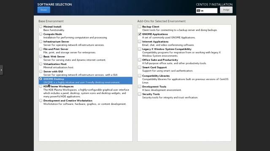Click the keyboard icon in layout indicator
Image resolution: width=270 pixels, height=151 pixels.
click(x=198, y=10)
